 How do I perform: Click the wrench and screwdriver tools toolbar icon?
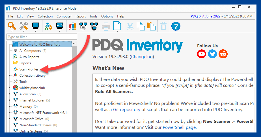click(x=24, y=26)
